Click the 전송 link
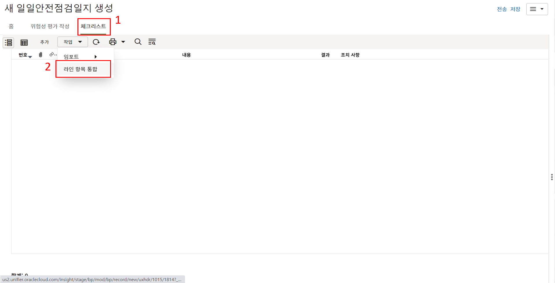 point(502,9)
